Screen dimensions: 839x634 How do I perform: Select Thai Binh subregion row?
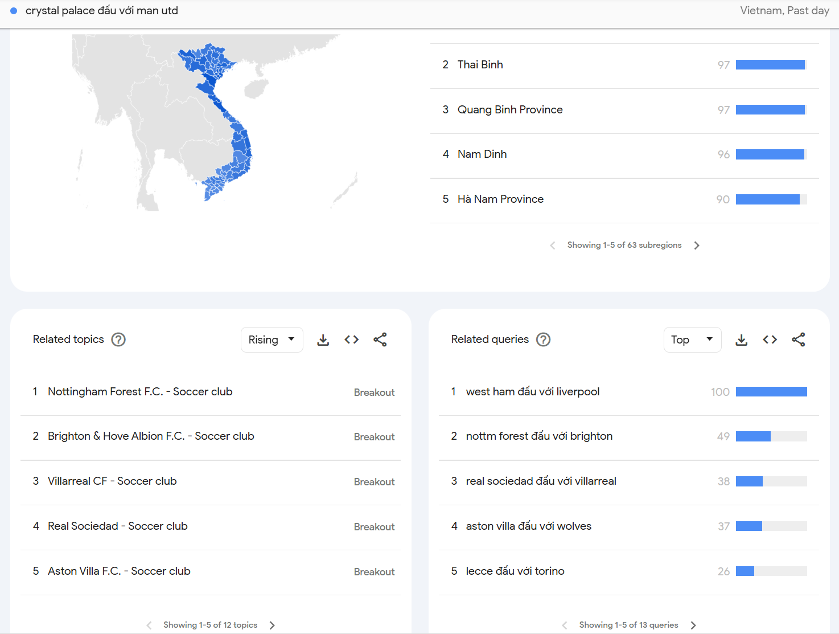click(480, 65)
